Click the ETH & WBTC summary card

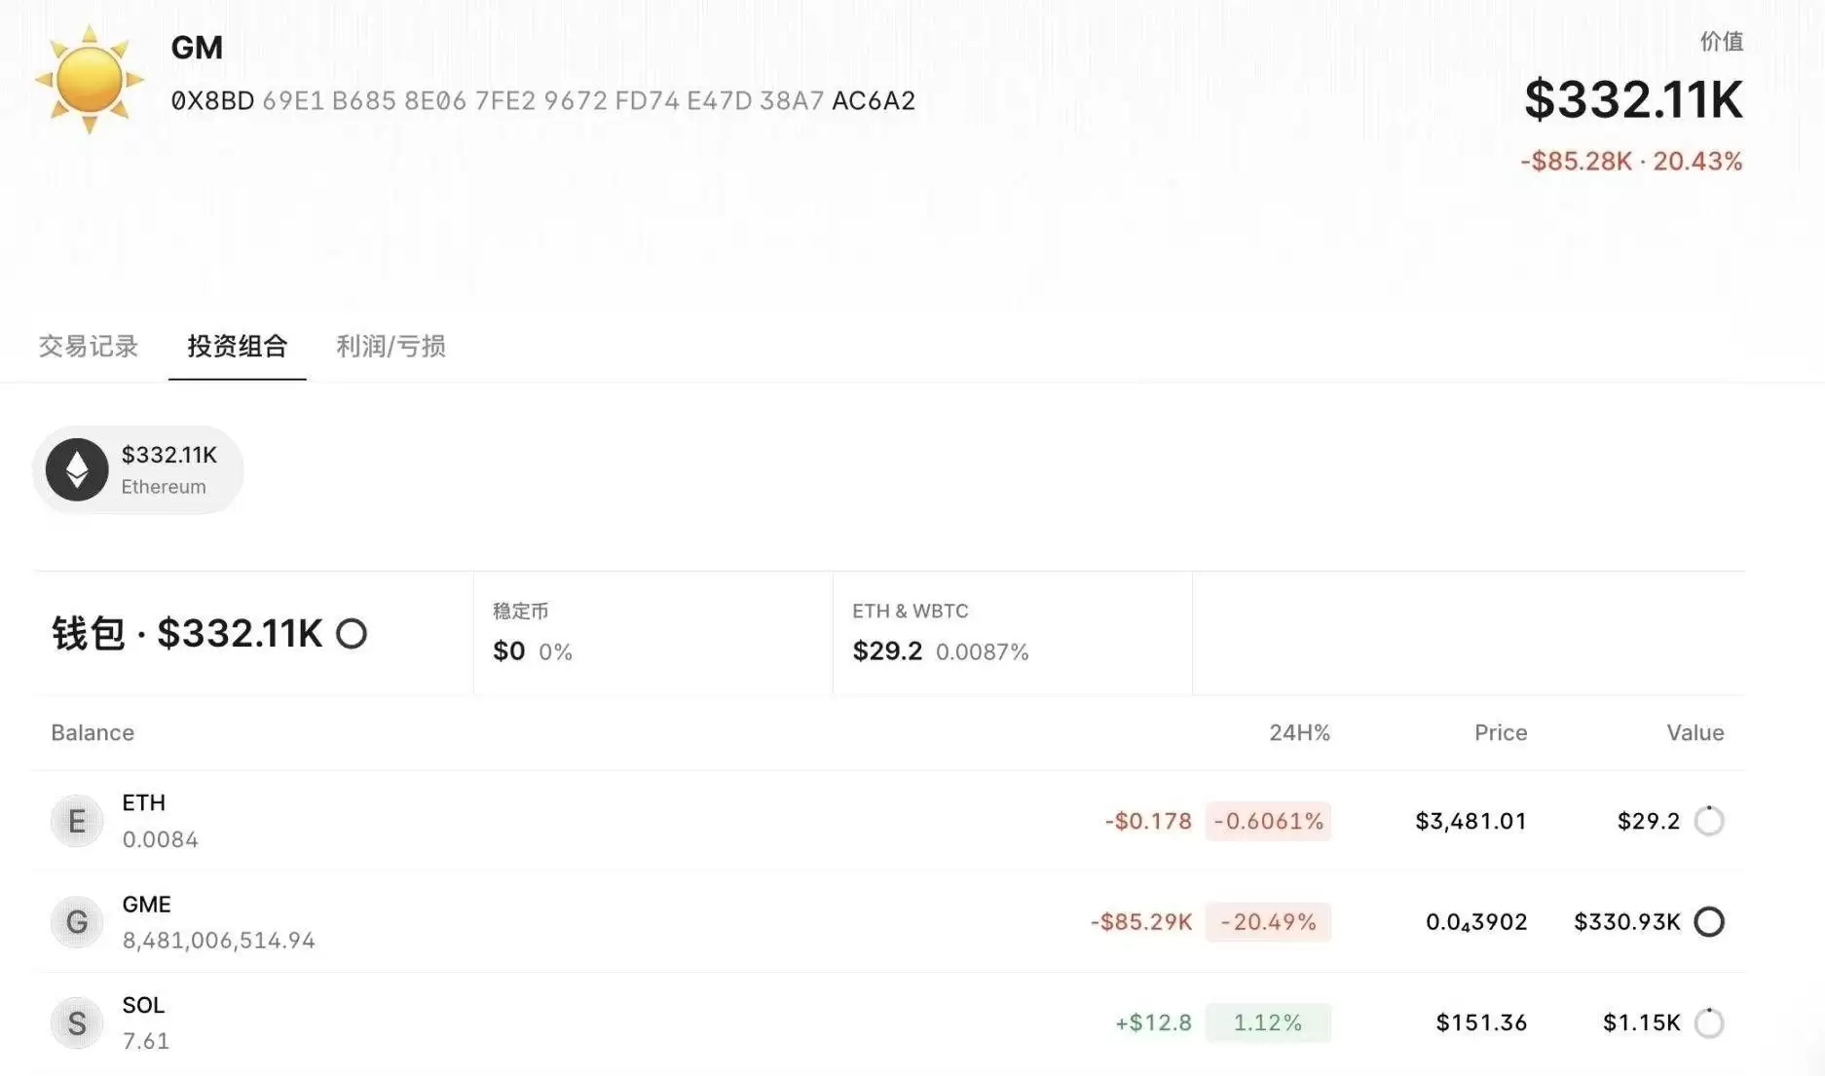tap(1012, 633)
